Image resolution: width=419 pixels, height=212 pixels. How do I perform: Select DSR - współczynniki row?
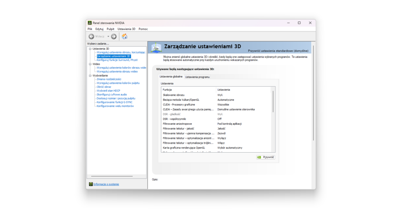click(x=217, y=119)
